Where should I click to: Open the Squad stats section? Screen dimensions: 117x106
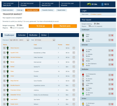point(61,10)
